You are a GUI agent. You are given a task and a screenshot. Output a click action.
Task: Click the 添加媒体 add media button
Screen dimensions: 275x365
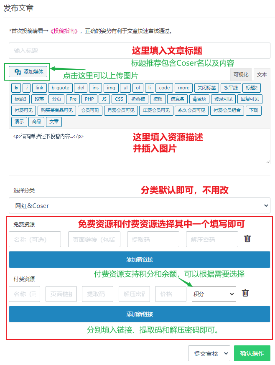[x=28, y=72]
